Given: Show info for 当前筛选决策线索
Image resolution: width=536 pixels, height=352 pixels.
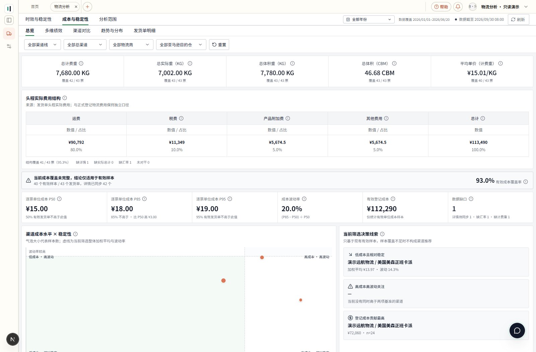Looking at the screenshot, I should (382, 234).
